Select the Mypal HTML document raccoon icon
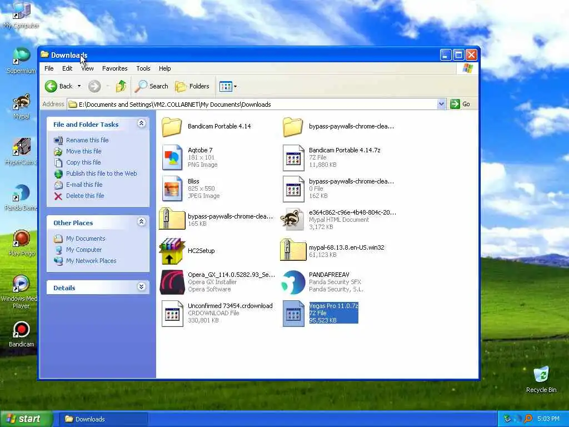The image size is (569, 427). (292, 219)
